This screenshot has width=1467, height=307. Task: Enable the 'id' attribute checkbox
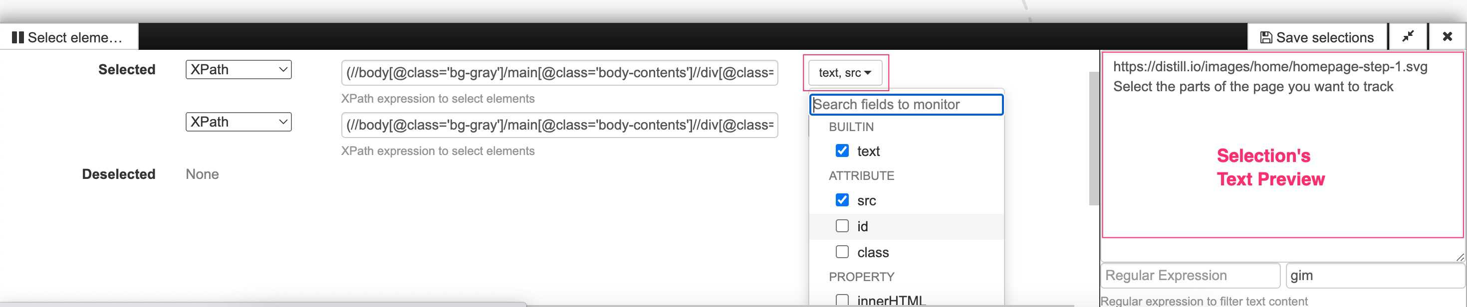coord(842,226)
